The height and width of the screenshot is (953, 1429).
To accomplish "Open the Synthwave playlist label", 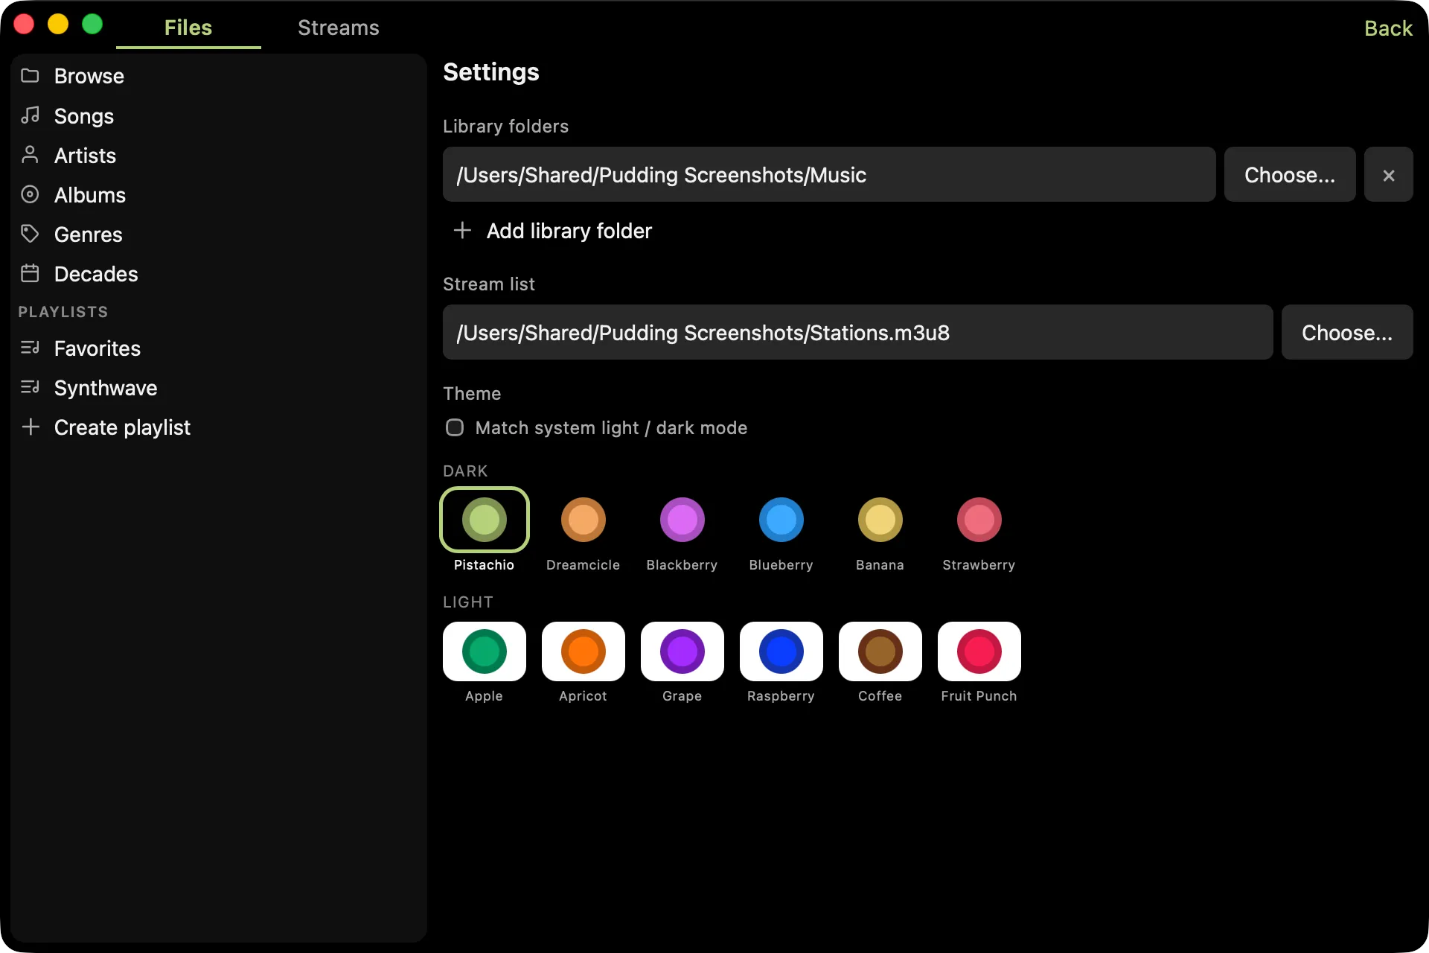I will click(106, 388).
